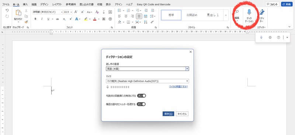Click the distributed alignment icon

[146, 16]
